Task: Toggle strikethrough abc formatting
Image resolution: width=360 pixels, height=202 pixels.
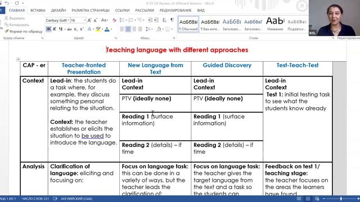Action: [69, 29]
